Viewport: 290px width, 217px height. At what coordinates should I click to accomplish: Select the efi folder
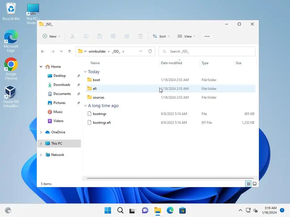pyautogui.click(x=170, y=88)
